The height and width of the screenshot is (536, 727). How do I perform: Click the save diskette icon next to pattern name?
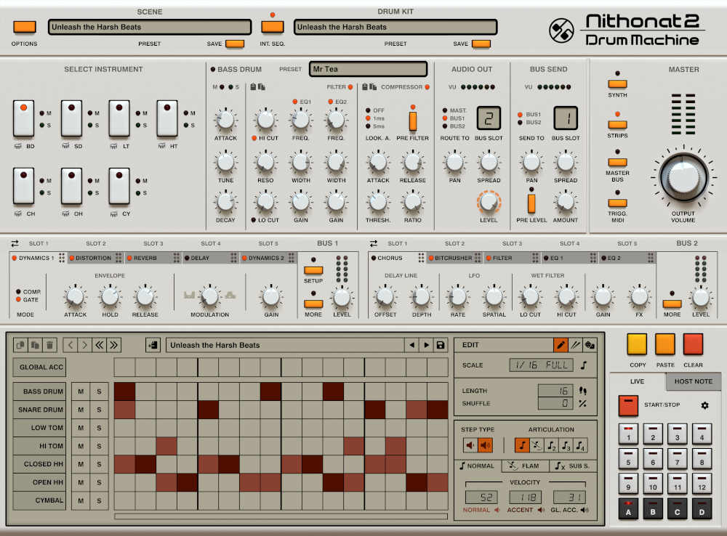click(x=441, y=344)
